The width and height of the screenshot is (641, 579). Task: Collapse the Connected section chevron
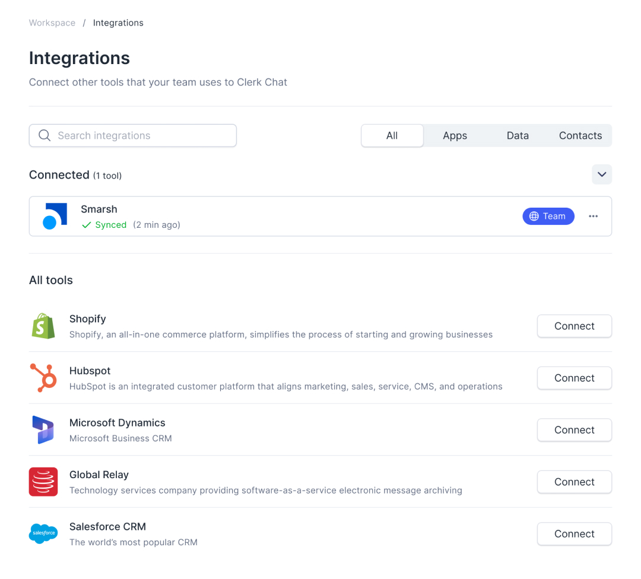[602, 174]
